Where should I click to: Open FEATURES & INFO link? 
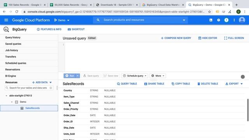pyautogui.click(x=49, y=30)
